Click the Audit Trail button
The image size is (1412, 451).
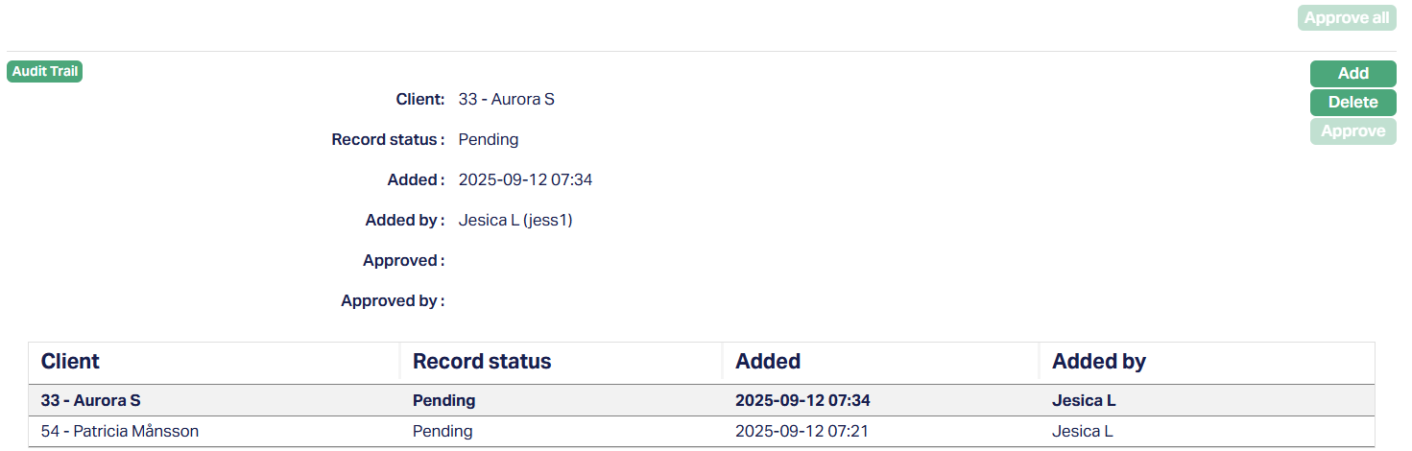[x=45, y=72]
